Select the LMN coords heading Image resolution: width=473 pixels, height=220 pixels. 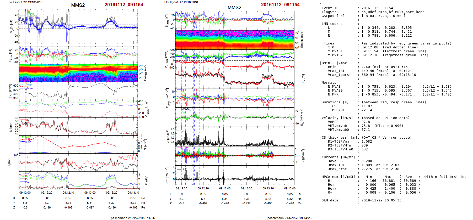(x=332, y=24)
